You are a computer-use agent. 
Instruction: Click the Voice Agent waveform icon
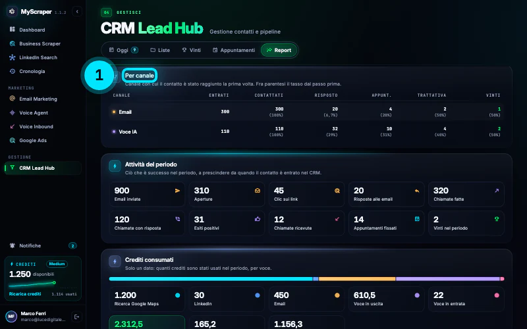coord(13,113)
